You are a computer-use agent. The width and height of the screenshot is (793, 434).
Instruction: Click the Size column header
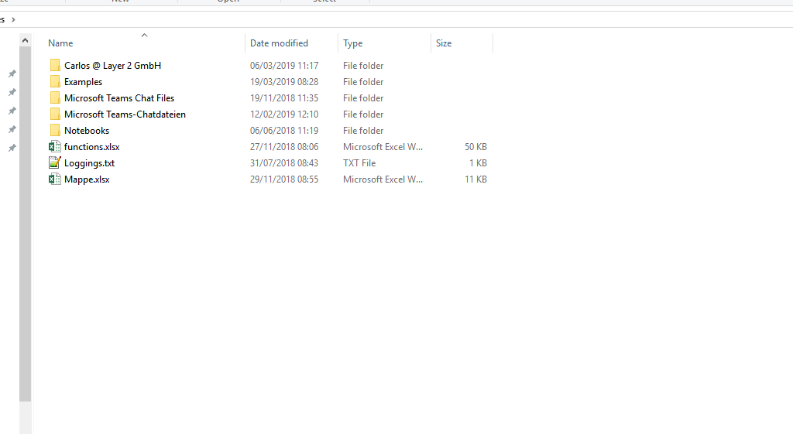(x=444, y=43)
